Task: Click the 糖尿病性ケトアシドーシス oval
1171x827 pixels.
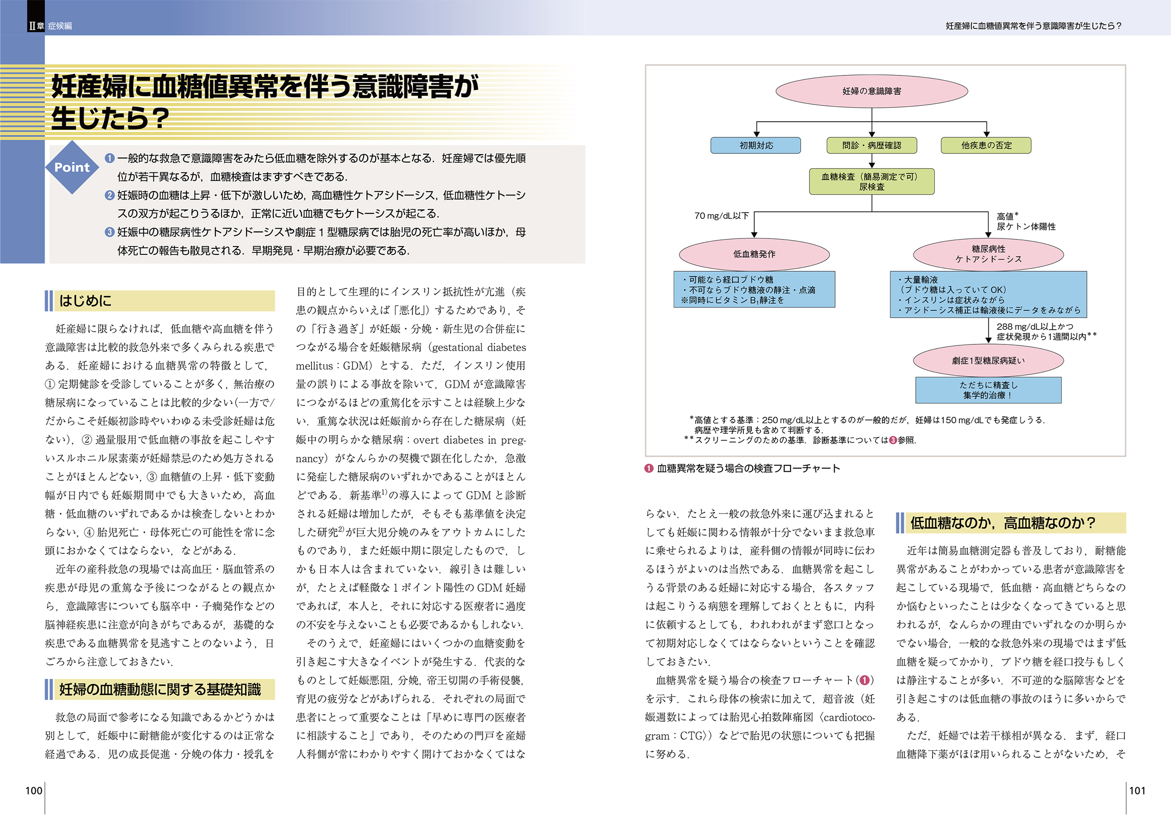Action: (988, 254)
